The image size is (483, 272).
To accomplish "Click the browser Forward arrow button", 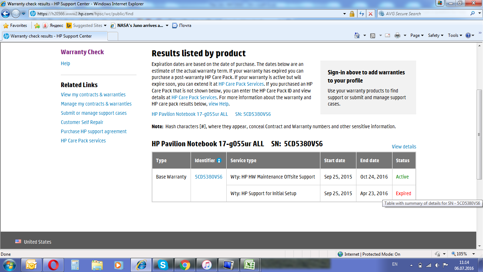I will pos(16,14).
